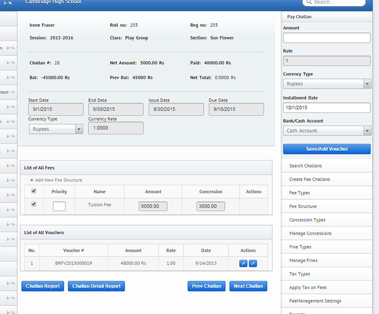This screenshot has width=379, height=314.
Task: Open the Pay Challan Currency Type dropdown
Action: [x=327, y=84]
